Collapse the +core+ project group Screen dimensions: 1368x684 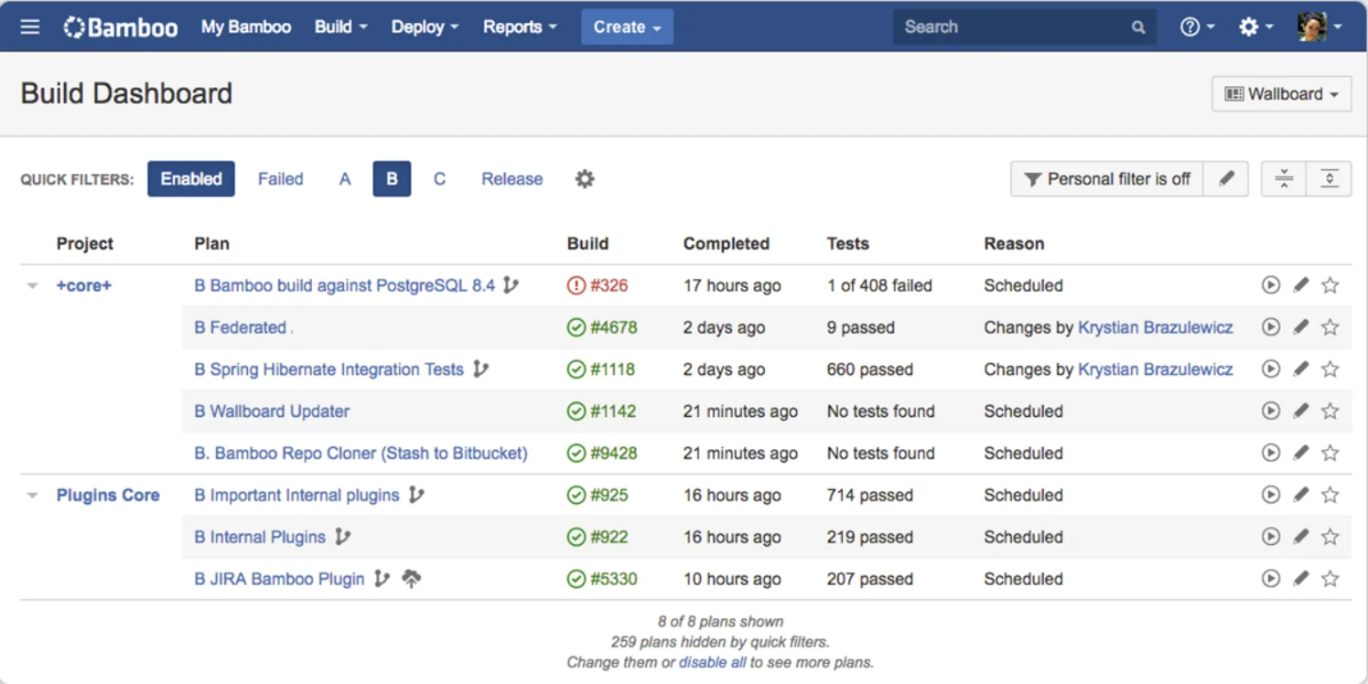tap(33, 286)
